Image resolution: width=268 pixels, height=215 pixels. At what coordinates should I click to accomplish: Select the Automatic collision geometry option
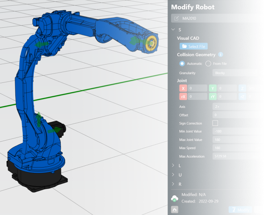click(182, 64)
